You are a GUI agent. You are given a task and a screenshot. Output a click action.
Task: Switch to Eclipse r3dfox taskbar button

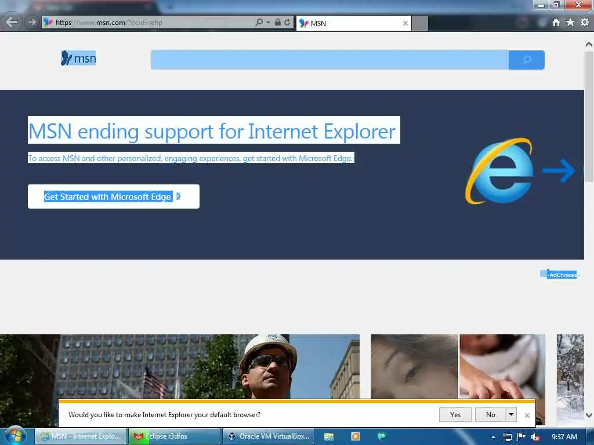(x=175, y=436)
